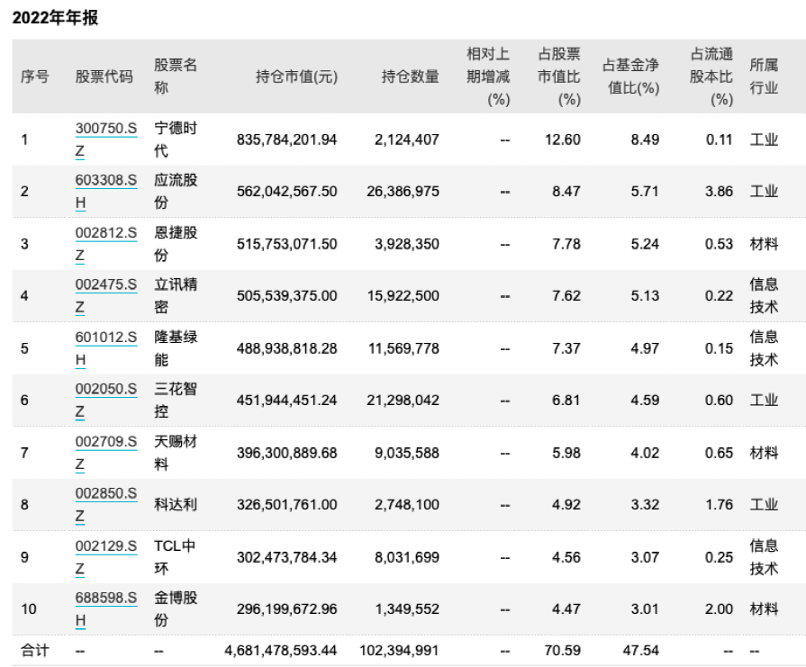Click the 占基金净值比(%) column header
806x667 pixels.
pos(630,77)
